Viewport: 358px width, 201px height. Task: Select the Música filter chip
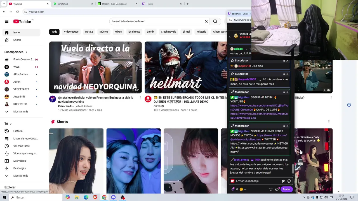[104, 32]
